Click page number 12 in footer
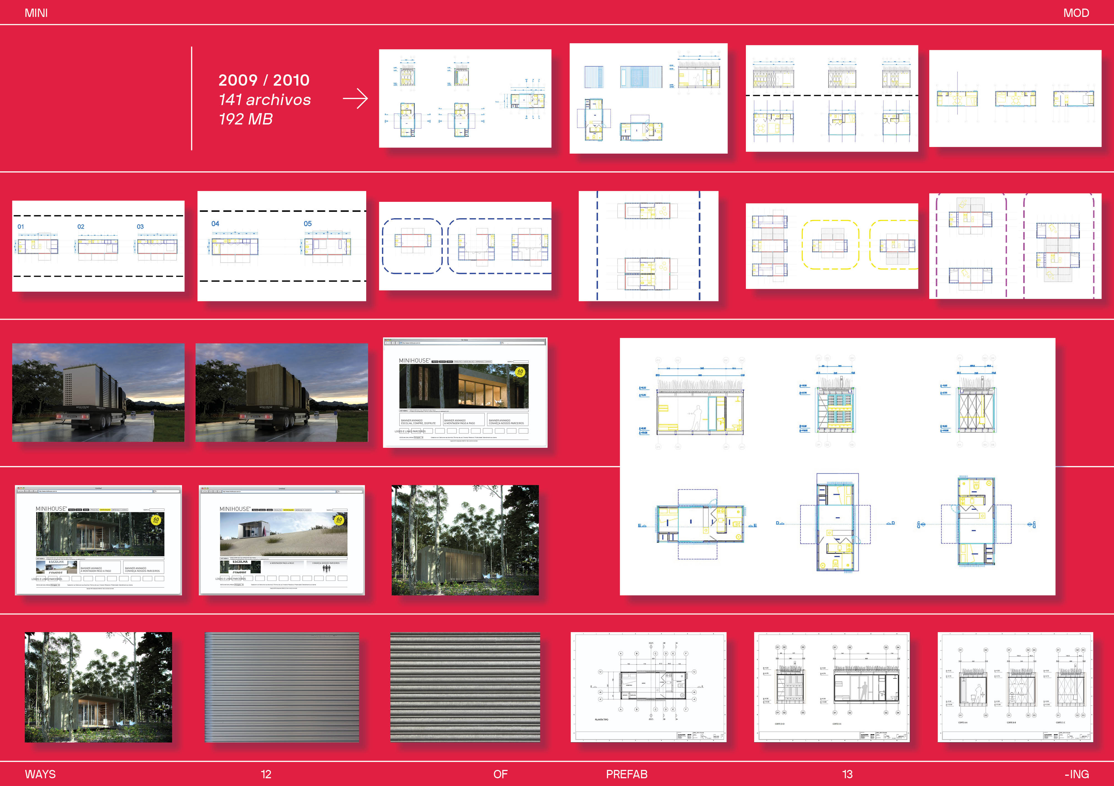 [266, 774]
